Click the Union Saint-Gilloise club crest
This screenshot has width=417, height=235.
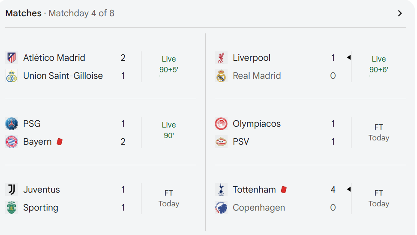(12, 76)
